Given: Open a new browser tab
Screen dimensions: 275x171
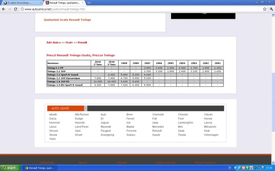Looking at the screenshot, I should [x=89, y=3].
